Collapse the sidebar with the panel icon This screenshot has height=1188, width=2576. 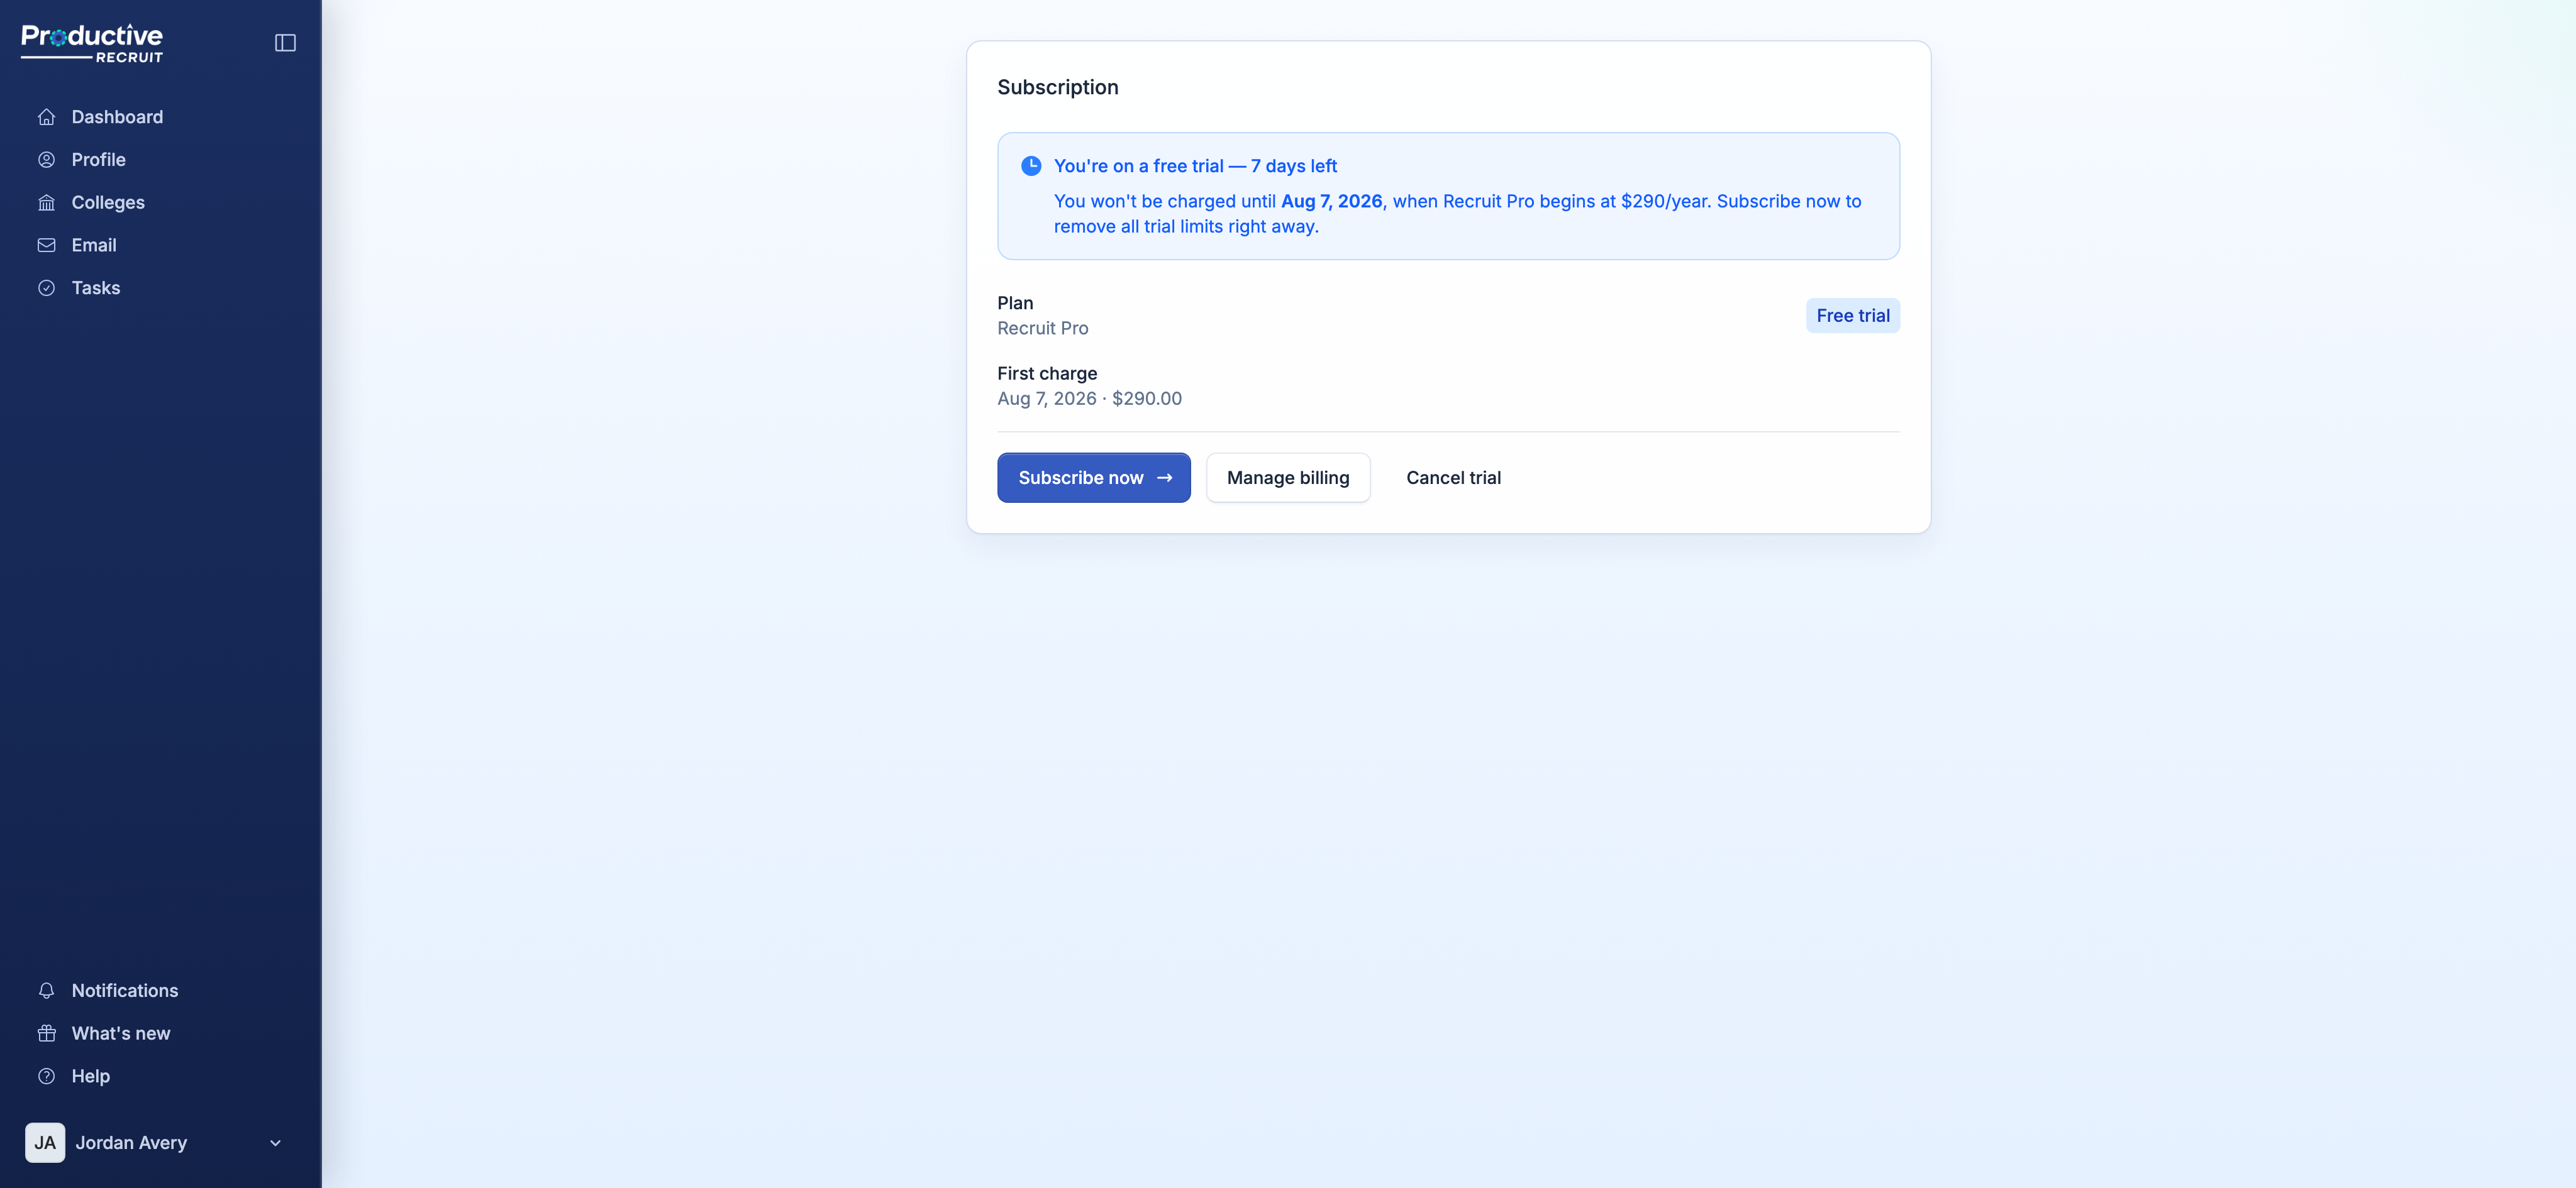point(285,42)
